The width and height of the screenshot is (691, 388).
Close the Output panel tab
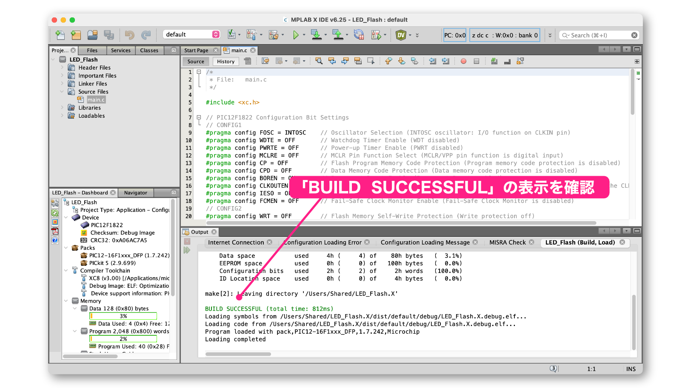214,232
